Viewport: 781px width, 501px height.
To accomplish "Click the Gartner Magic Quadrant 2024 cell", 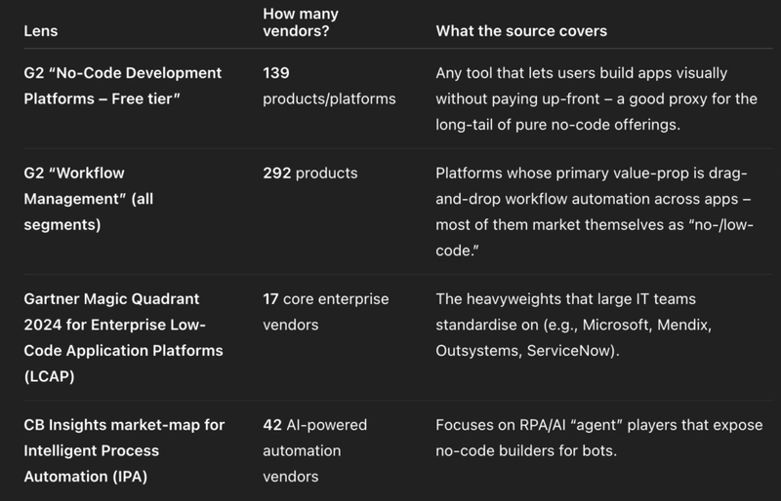I will [x=124, y=337].
